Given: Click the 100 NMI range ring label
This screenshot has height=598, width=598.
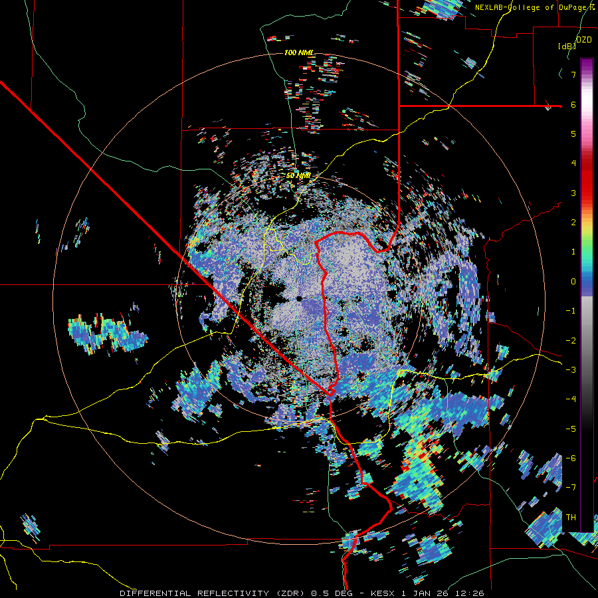Looking at the screenshot, I should pos(299,52).
